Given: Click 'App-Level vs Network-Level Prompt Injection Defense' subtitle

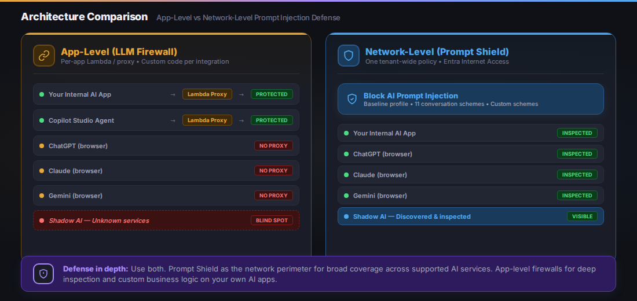Looking at the screenshot, I should 248,18.
